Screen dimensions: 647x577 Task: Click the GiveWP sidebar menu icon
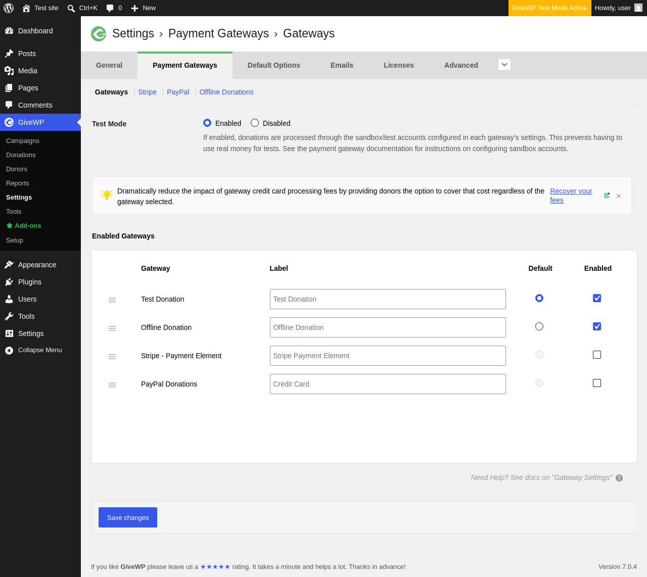(x=9, y=122)
